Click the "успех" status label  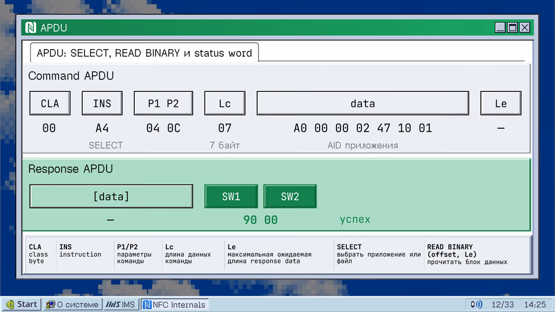click(355, 220)
